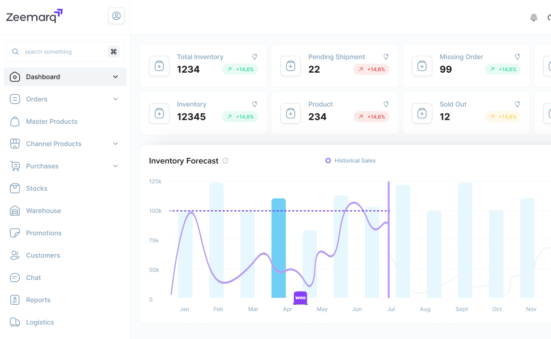The image size is (551, 339).
Task: Go to the Warehouse page
Action: [x=43, y=210]
